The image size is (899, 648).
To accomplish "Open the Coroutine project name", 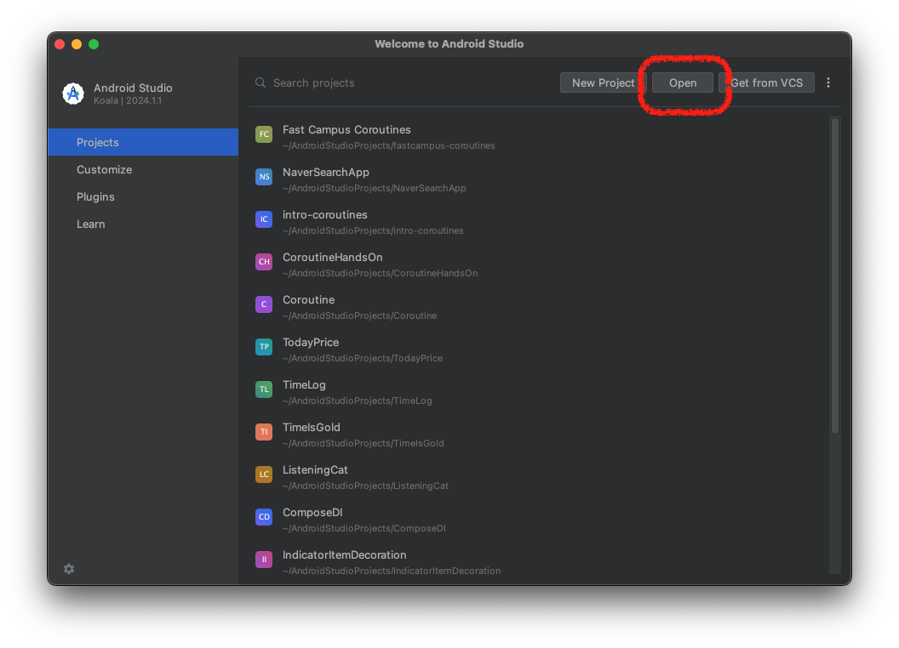I will coord(308,299).
